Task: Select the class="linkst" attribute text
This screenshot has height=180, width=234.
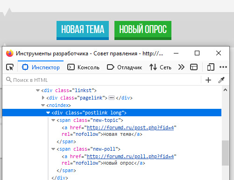Action: [x=75, y=90]
